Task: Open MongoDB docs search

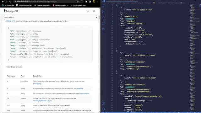Action: [88, 11]
